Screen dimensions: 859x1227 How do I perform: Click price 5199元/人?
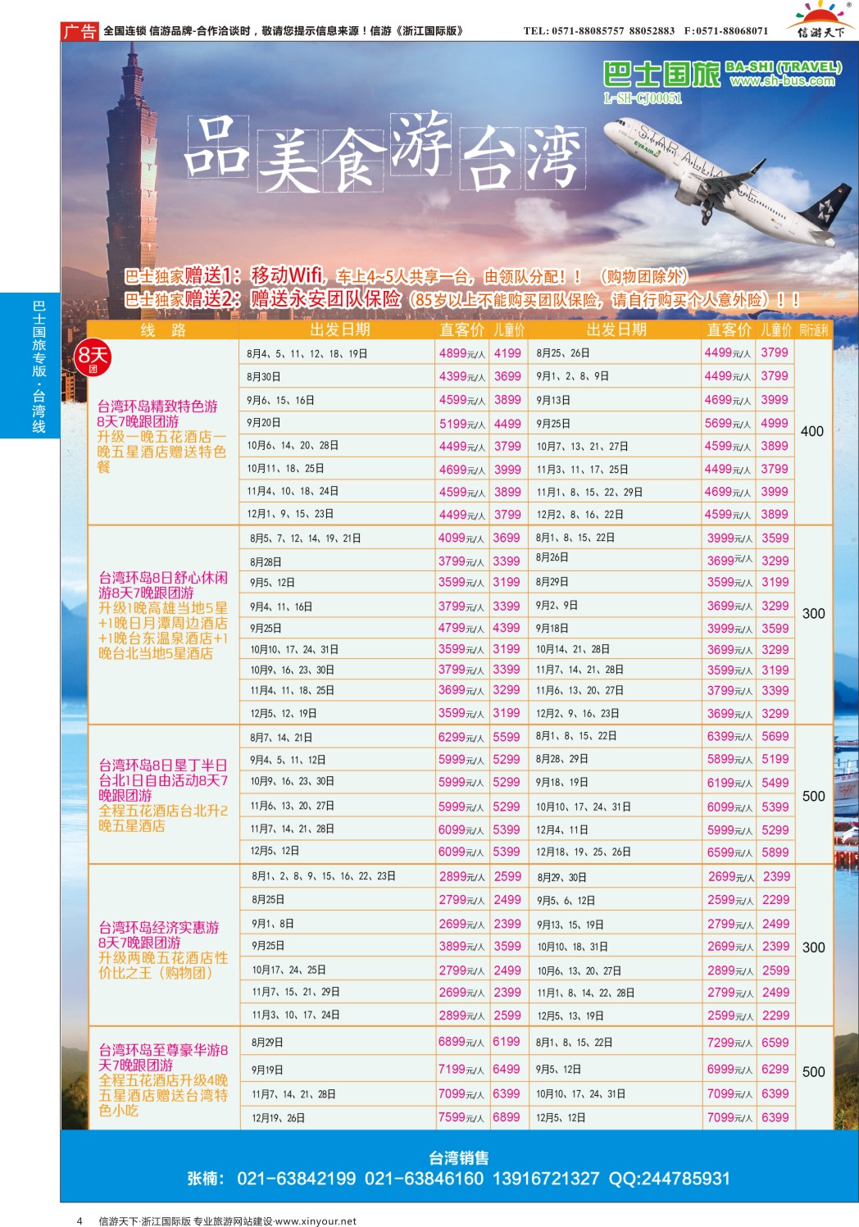462,424
